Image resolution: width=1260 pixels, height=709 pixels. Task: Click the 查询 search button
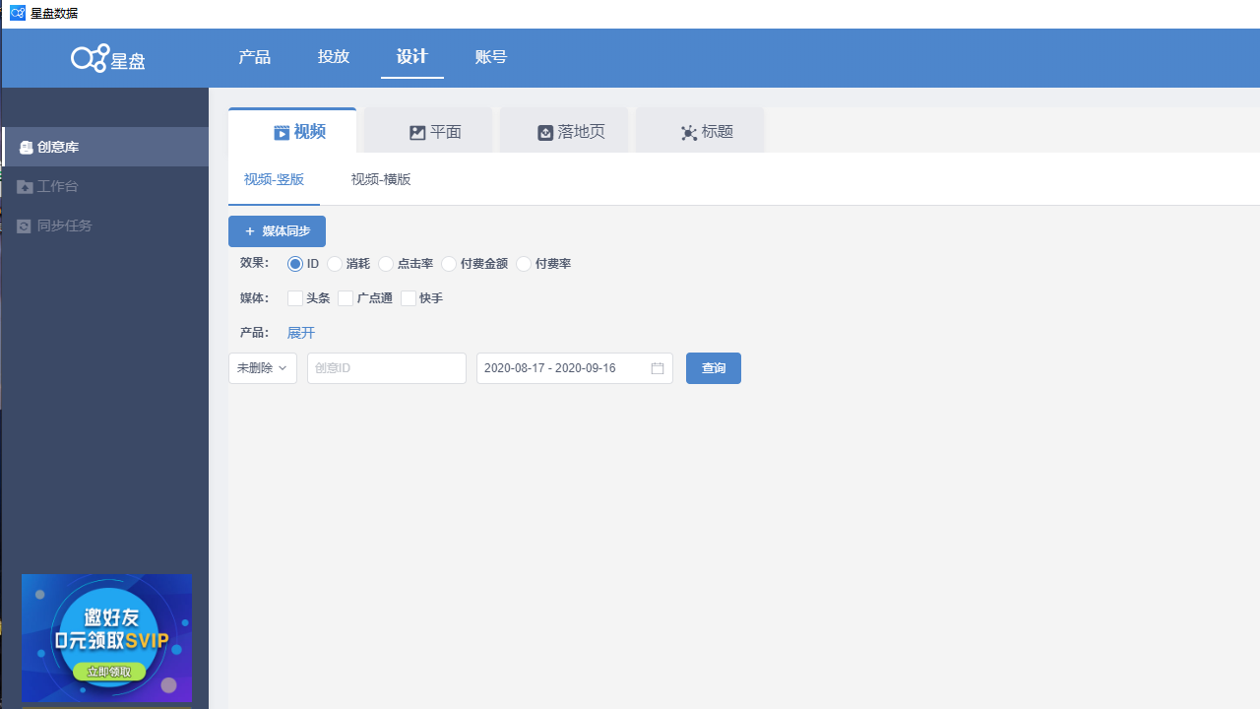coord(713,368)
